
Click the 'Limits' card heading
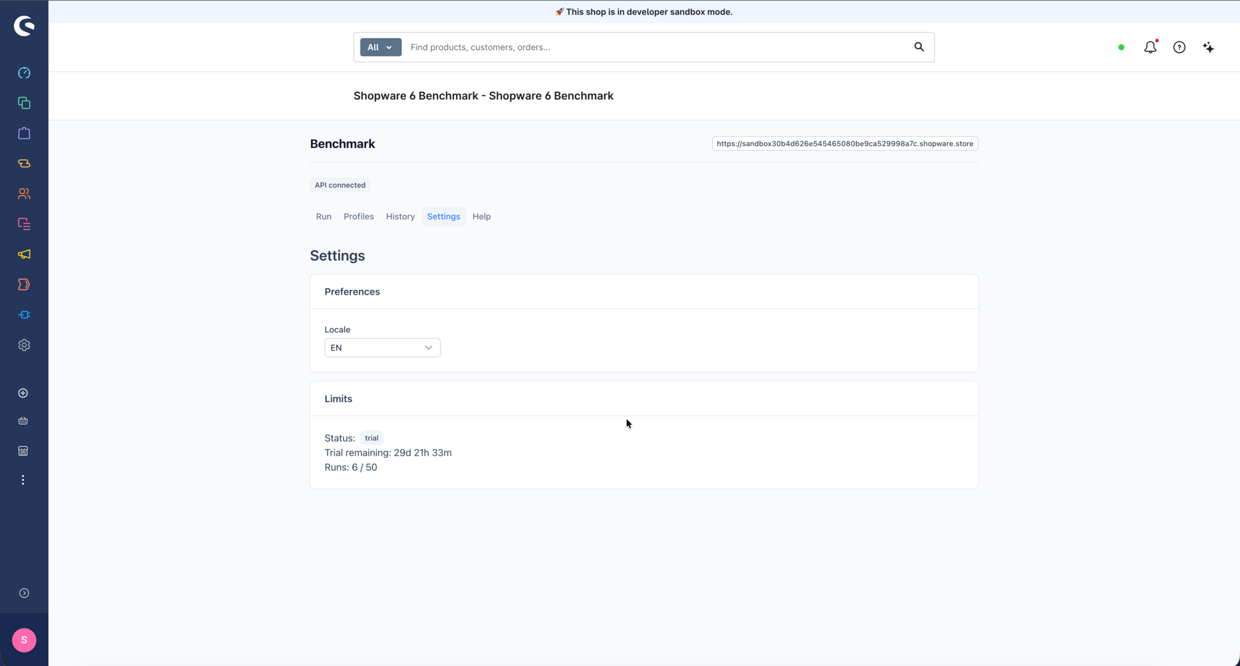pyautogui.click(x=338, y=399)
